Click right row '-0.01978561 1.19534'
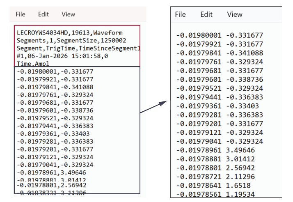293x202 pixels. pyautogui.click(x=215, y=194)
